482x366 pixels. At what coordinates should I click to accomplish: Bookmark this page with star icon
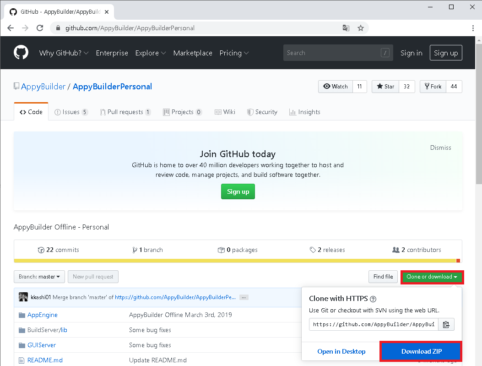[x=361, y=28]
